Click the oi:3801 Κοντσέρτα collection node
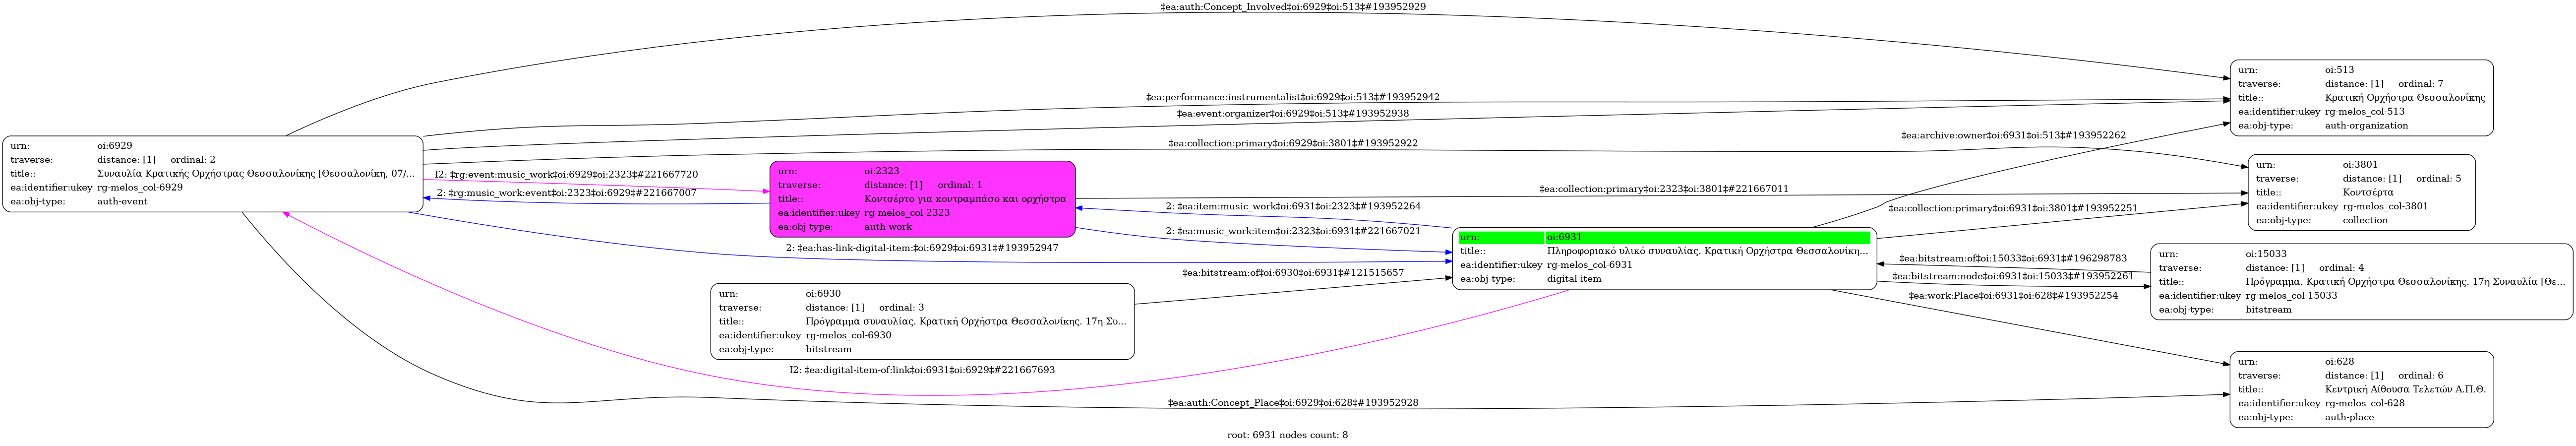The width and height of the screenshot is (2576, 446). click(x=2360, y=193)
